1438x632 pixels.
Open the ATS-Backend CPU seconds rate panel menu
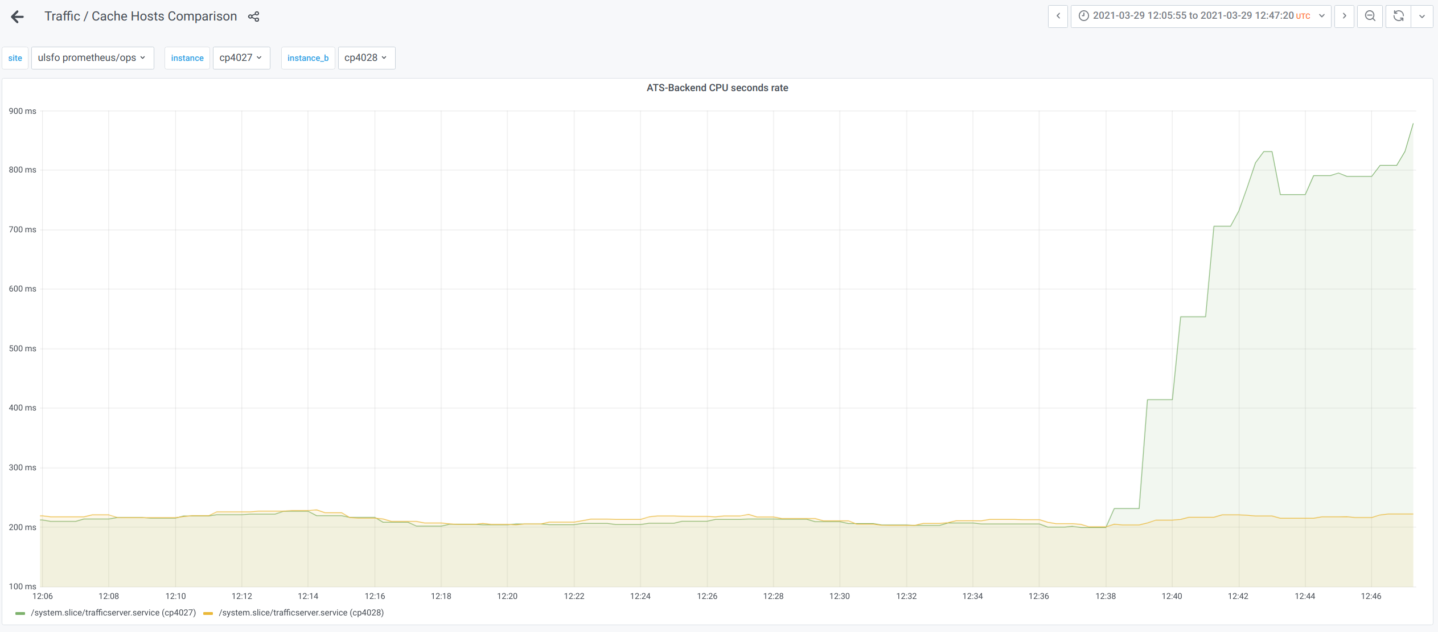(x=717, y=88)
